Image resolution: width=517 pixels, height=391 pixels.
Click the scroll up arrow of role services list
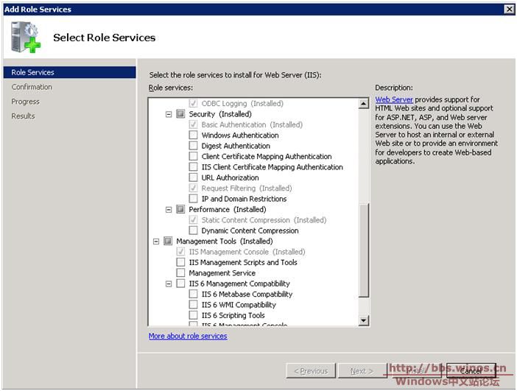tap(363, 104)
